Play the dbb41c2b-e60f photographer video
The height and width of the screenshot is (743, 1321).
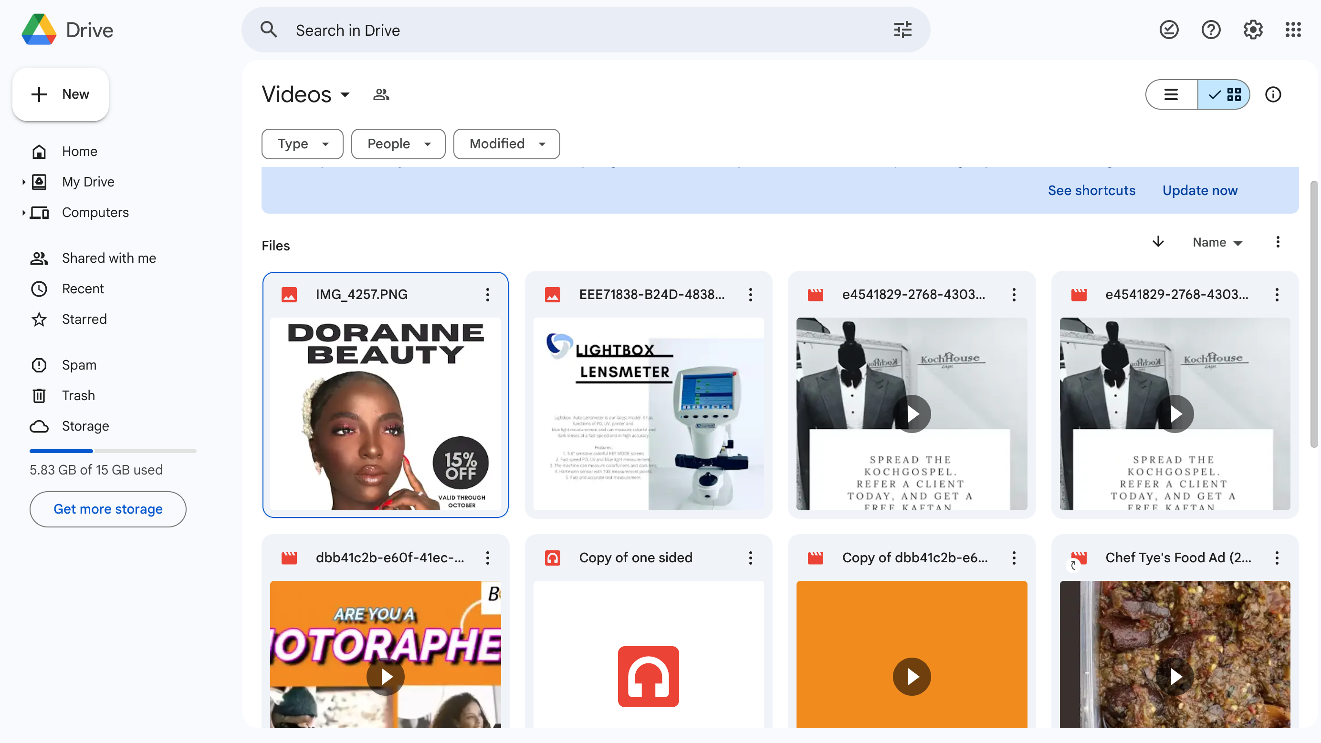[385, 677]
